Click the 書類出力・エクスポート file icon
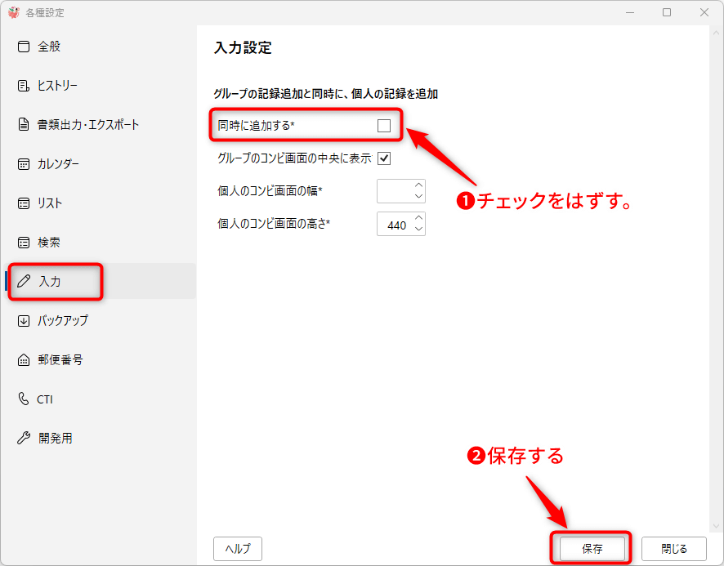Image resolution: width=724 pixels, height=566 pixels. pos(24,125)
